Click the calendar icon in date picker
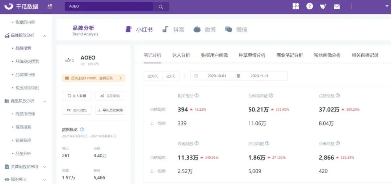Screen dimensions: 391x184 [196, 76]
